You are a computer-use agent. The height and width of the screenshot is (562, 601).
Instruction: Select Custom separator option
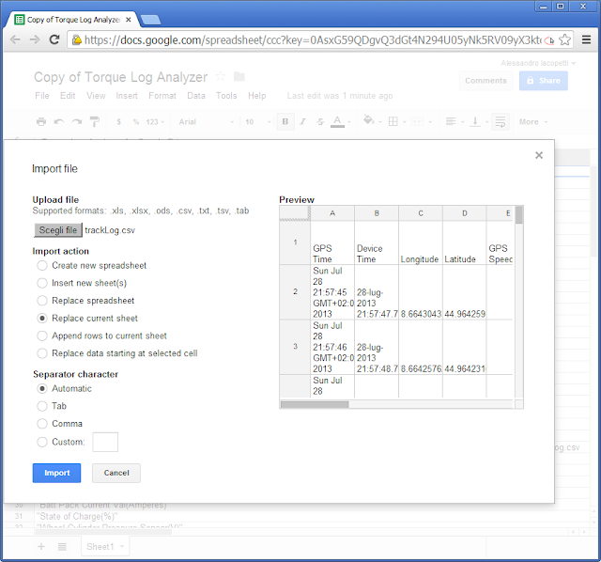42,442
